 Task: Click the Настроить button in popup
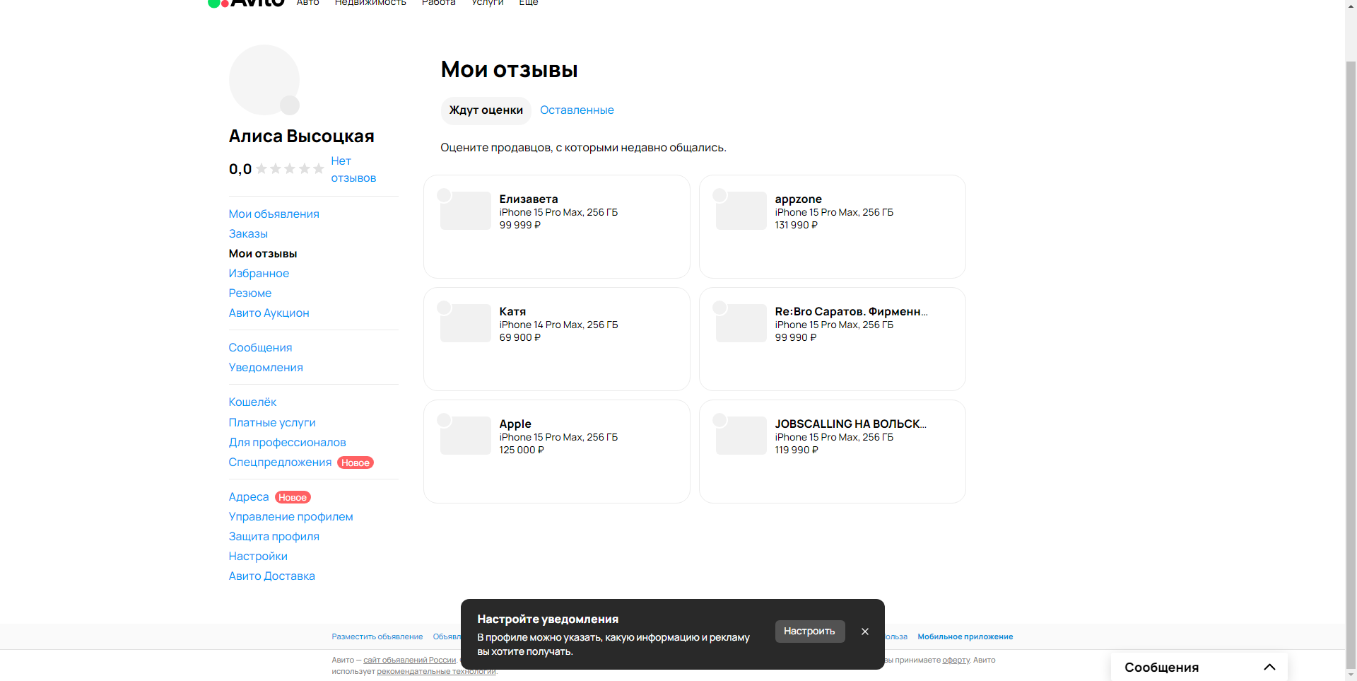point(810,631)
